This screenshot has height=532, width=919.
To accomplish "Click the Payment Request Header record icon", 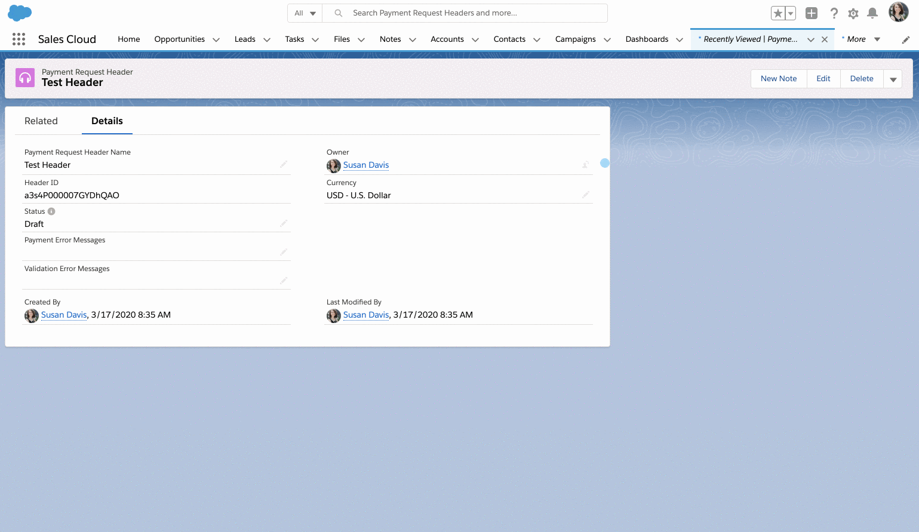I will pos(25,78).
